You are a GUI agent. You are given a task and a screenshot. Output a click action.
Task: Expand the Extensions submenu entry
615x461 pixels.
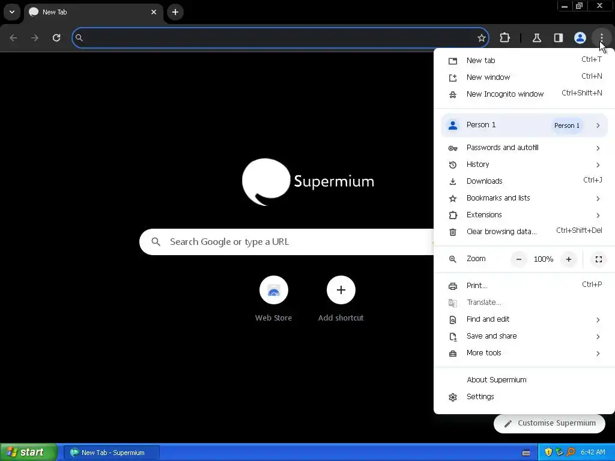524,215
